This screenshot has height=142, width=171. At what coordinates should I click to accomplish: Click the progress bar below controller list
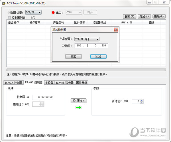coord(86,70)
